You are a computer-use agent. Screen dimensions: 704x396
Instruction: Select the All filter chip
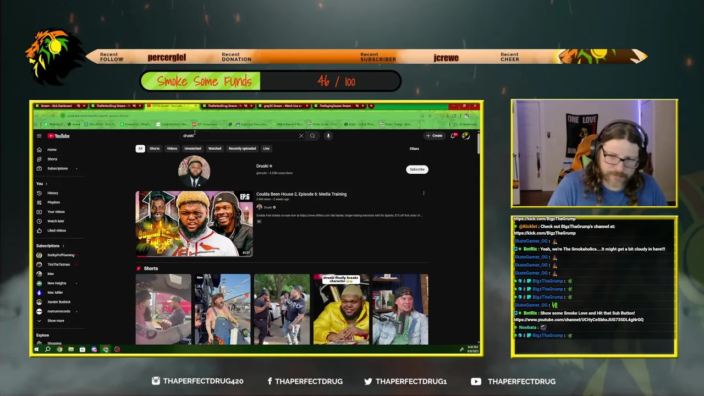point(140,148)
